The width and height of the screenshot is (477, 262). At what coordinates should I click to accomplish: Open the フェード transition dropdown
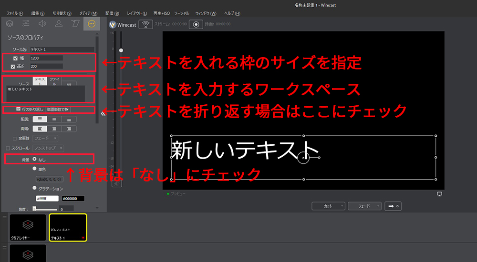364,206
